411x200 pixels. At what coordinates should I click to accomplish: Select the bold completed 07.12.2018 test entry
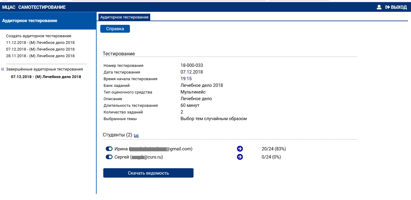(x=46, y=77)
